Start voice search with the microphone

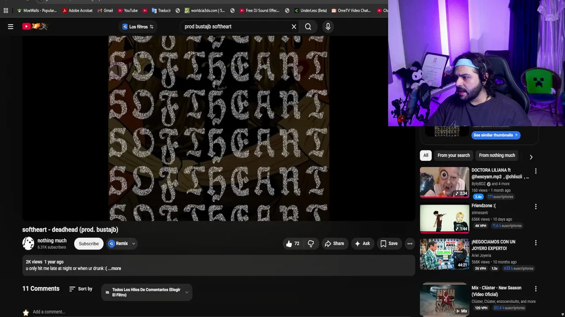[x=328, y=26]
